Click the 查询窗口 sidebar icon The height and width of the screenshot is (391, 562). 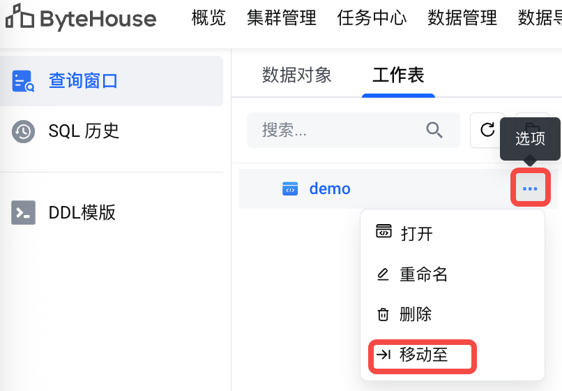point(23,81)
